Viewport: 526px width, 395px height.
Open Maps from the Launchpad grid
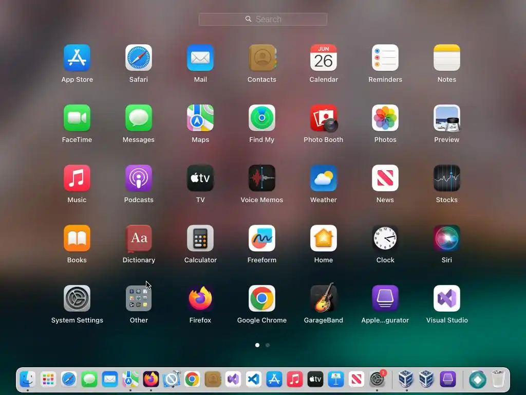coord(200,118)
